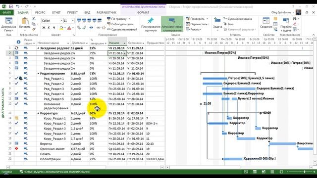Viewport: 317px width, 178px height.
Task: Collapse Заседание редсовета summary task row 1
Action: pyautogui.click(x=38, y=48)
